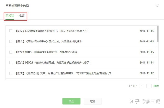Switch to the 已发送 tab
164x108 pixels.
click(x=10, y=16)
